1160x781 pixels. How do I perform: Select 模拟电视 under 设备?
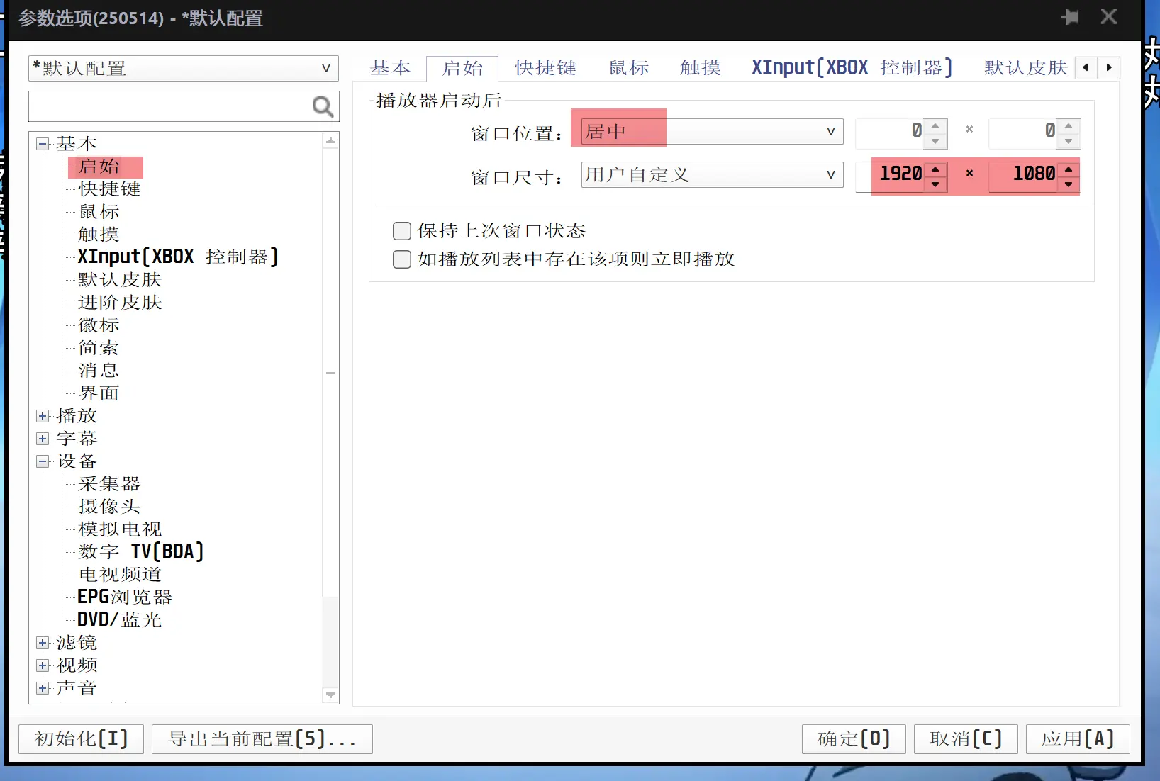(120, 529)
